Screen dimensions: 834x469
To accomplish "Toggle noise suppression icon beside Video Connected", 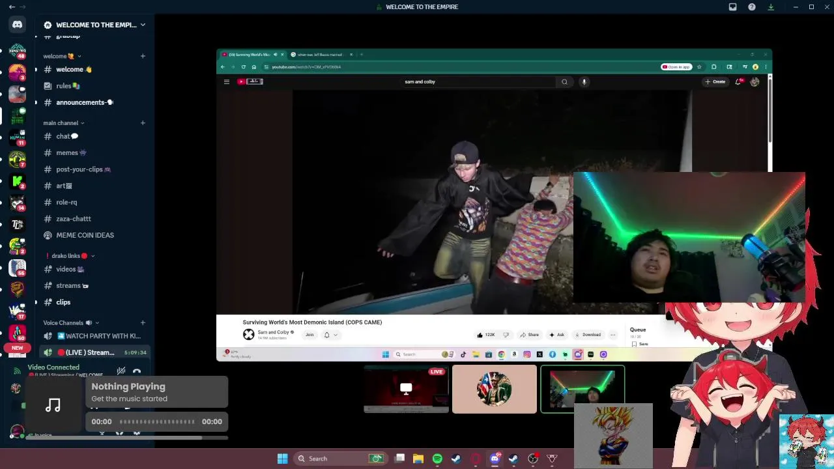I will point(121,371).
